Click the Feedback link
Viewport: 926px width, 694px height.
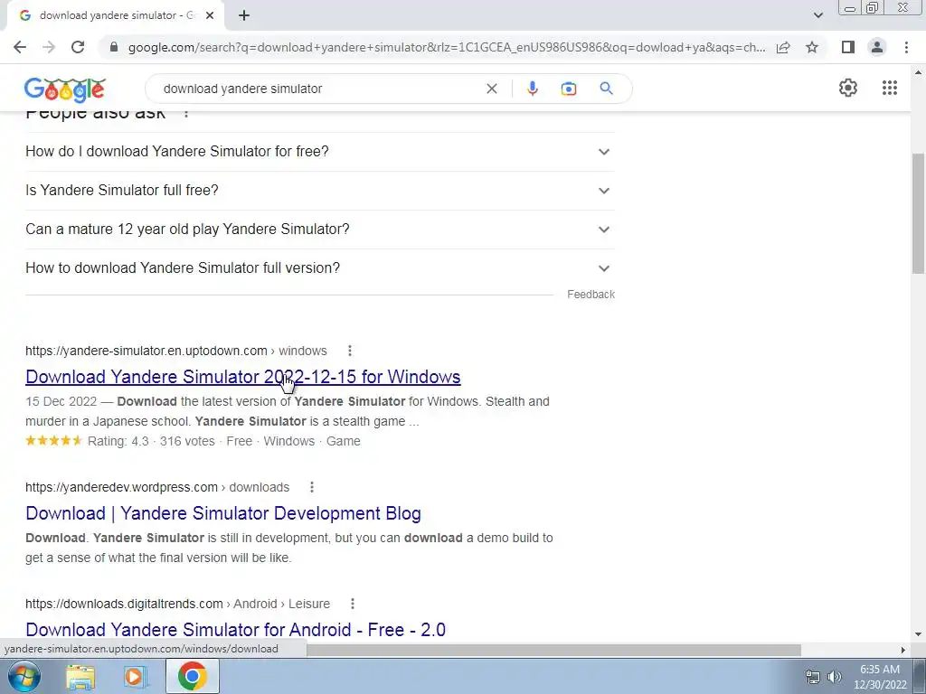point(591,295)
